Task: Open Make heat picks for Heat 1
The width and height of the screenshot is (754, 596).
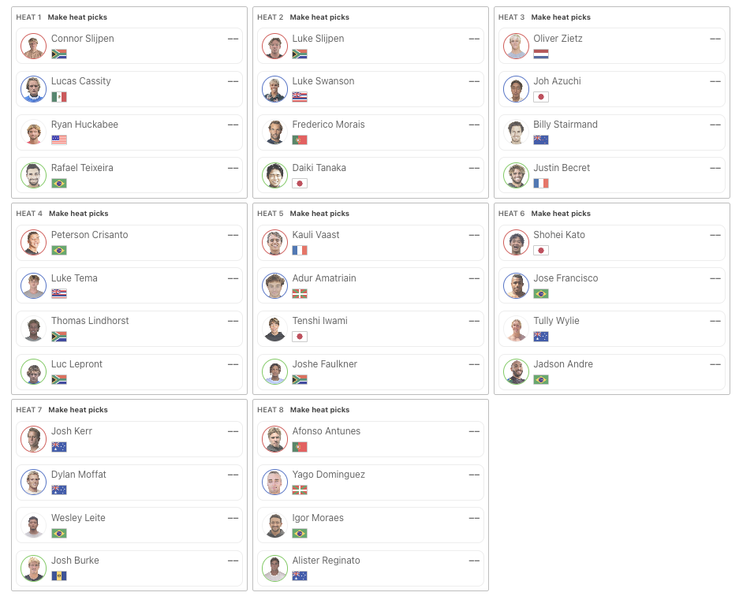Action: click(x=77, y=17)
